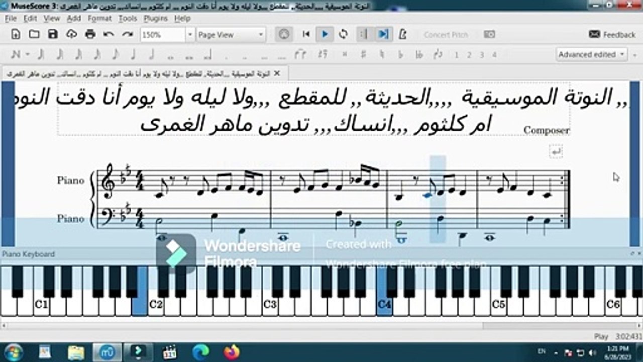The width and height of the screenshot is (643, 362).
Task: Open Microsoft Edge from the taskbar
Action: coord(201,351)
